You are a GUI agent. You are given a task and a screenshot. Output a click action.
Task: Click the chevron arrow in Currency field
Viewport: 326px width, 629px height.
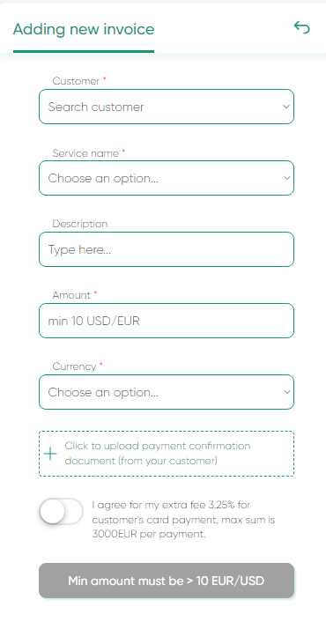click(285, 392)
